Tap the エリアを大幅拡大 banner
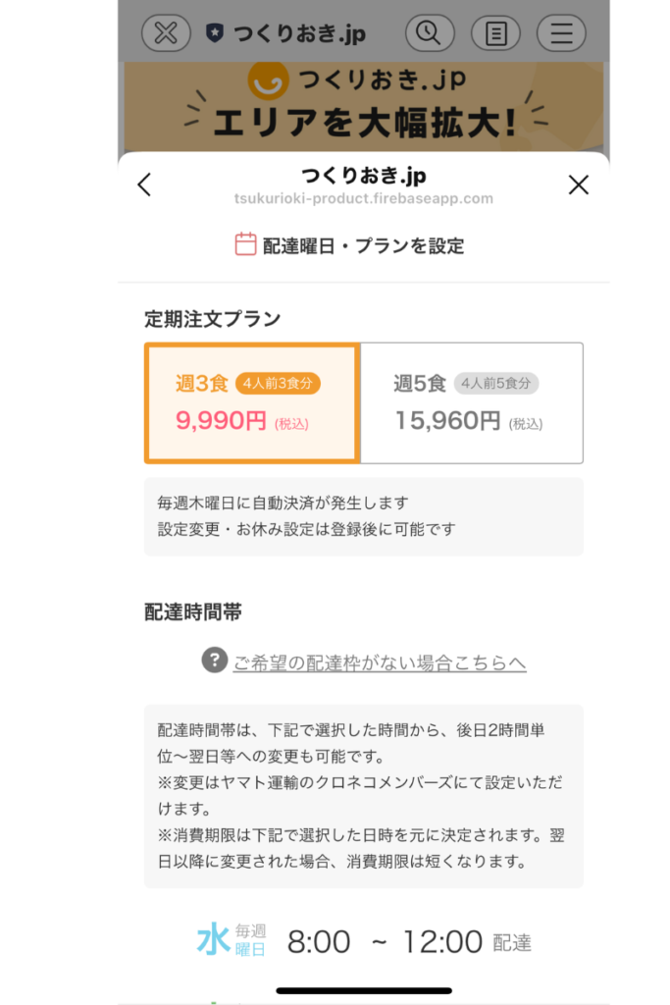 pyautogui.click(x=364, y=107)
